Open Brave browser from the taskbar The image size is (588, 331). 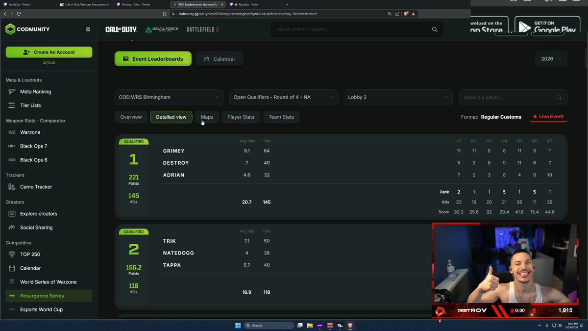tap(350, 325)
